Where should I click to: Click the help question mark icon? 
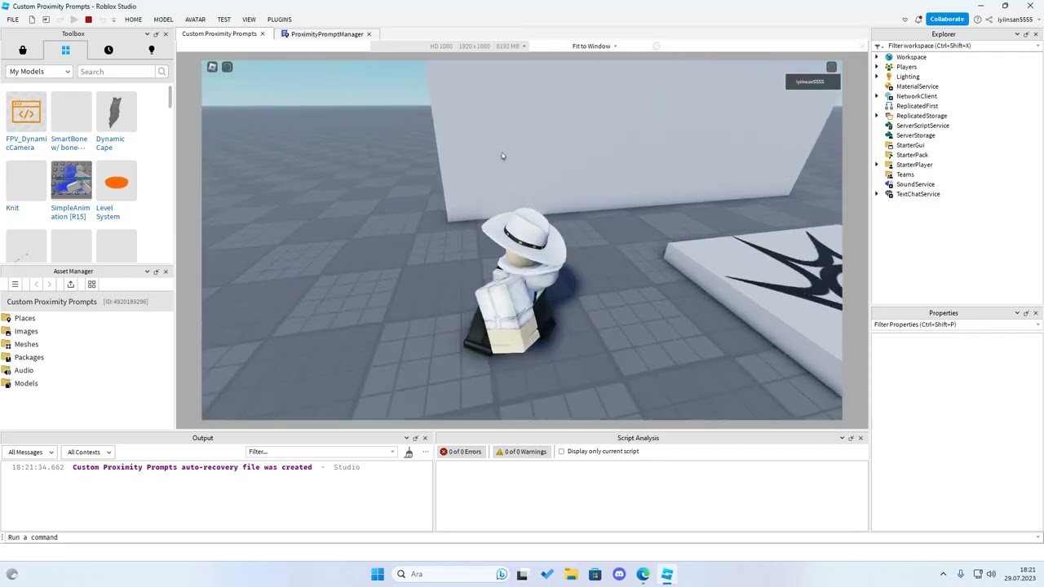(977, 20)
